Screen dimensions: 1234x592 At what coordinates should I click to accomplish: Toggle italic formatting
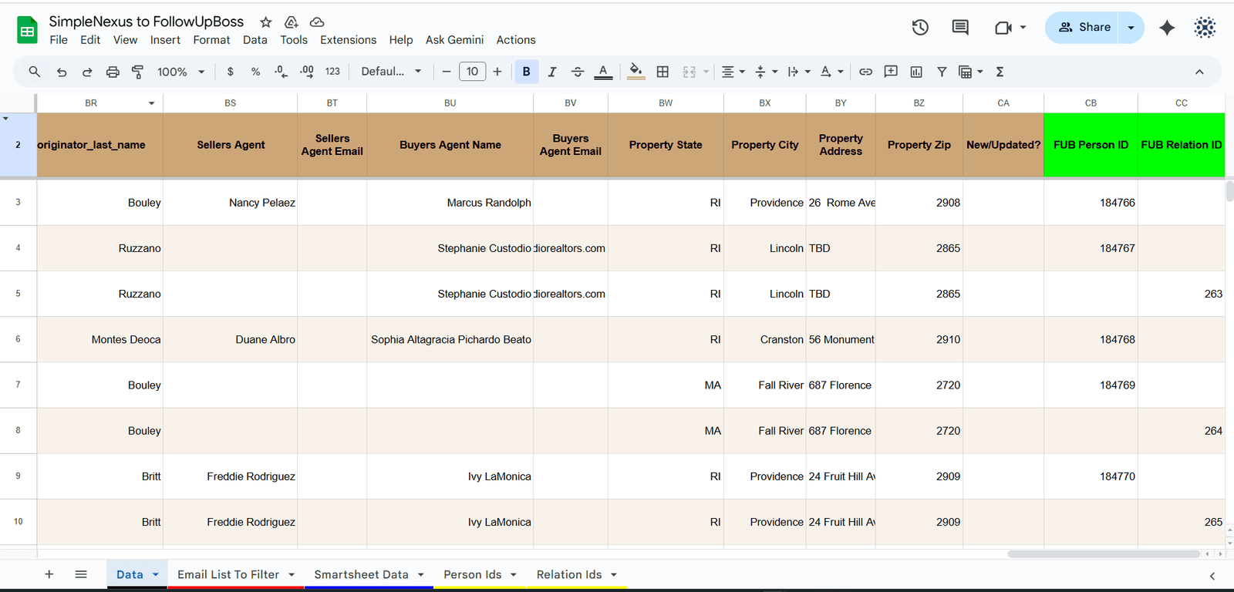pyautogui.click(x=552, y=72)
